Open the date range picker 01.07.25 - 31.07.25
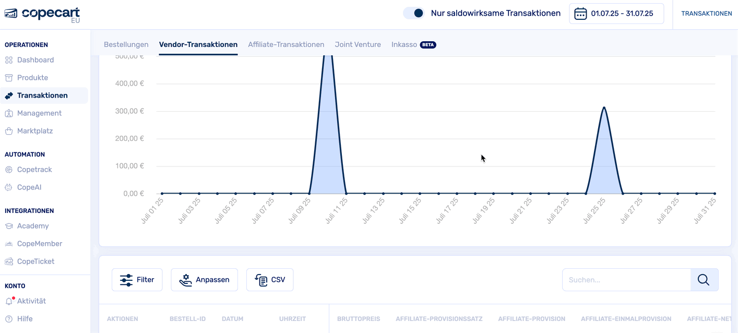738x333 pixels. click(x=616, y=14)
